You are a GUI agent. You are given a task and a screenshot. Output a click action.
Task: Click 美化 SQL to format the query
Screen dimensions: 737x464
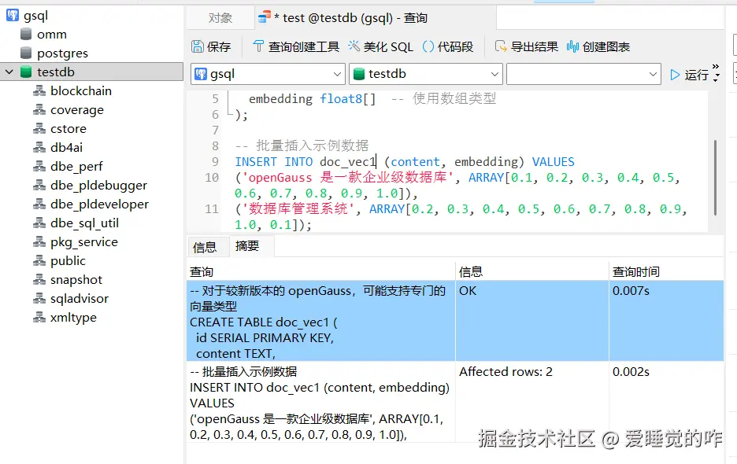coord(380,46)
